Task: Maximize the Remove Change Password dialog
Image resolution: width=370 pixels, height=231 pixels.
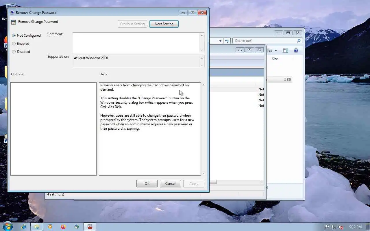Action: point(193,13)
